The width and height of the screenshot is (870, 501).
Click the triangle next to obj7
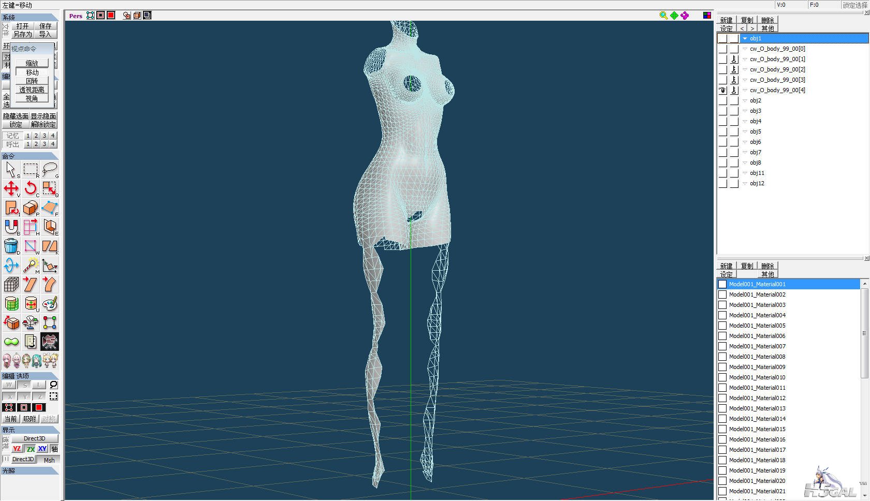[745, 152]
